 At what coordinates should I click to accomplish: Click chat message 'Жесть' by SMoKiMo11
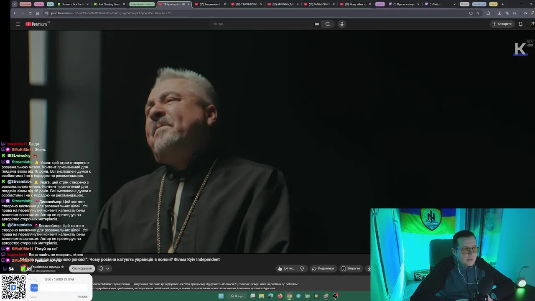(41, 150)
